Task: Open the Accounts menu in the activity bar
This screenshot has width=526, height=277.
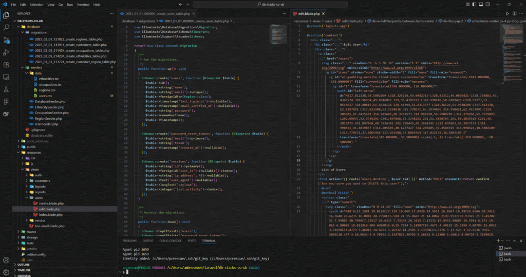Action: pos(6,260)
